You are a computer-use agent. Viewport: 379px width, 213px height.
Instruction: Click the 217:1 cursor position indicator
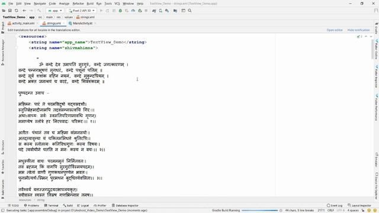pyautogui.click(x=321, y=211)
